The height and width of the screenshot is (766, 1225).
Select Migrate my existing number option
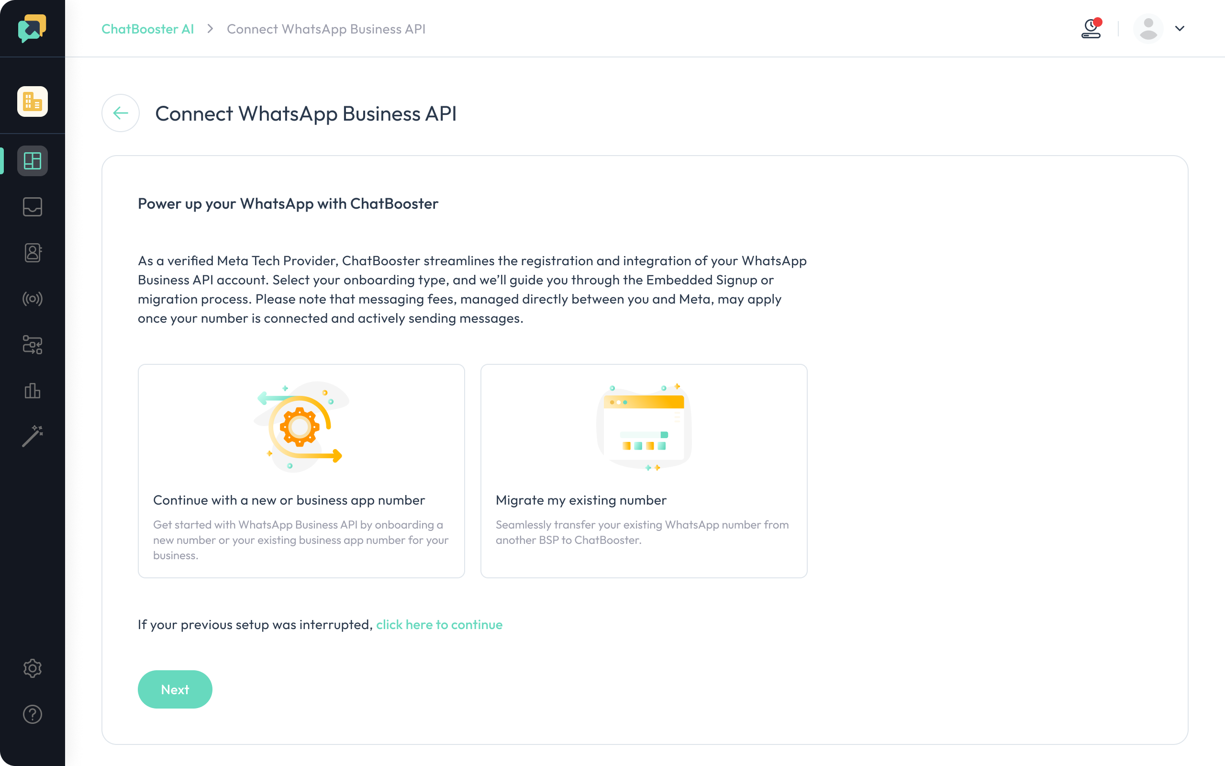644,471
